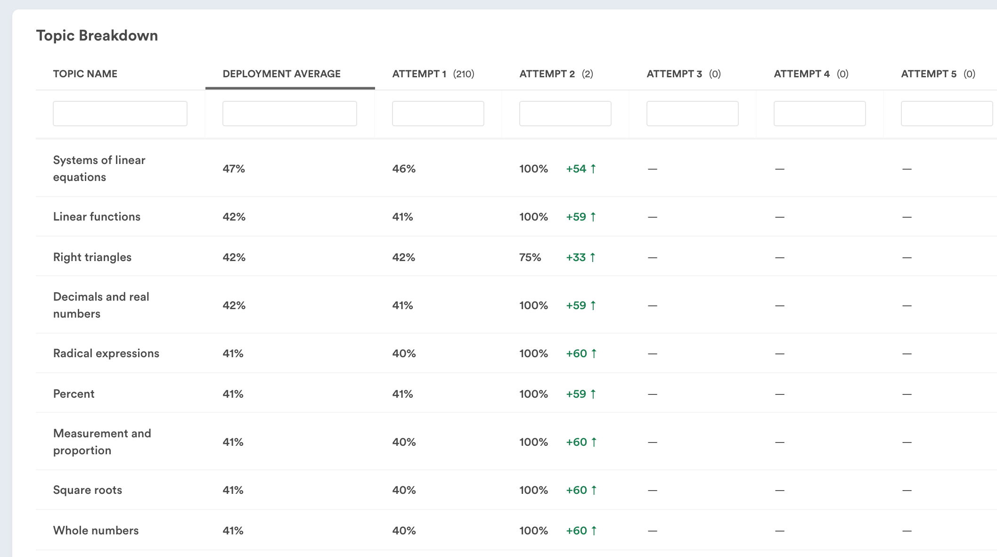997x557 pixels.
Task: Click the +54 up-arrow for Systems of linear equations
Action: point(593,169)
